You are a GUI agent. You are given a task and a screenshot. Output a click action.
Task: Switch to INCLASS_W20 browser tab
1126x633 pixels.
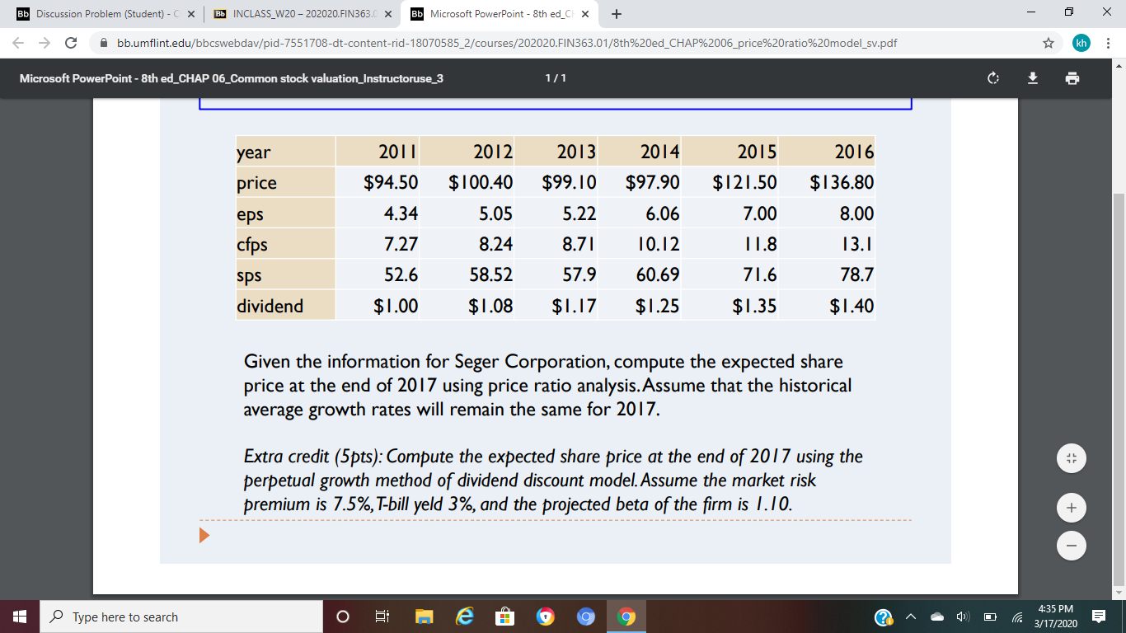tap(301, 14)
